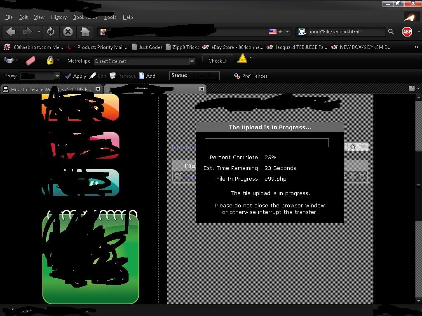Click the forward arrow in file manager
The width and height of the screenshot is (422, 316).
click(363, 147)
